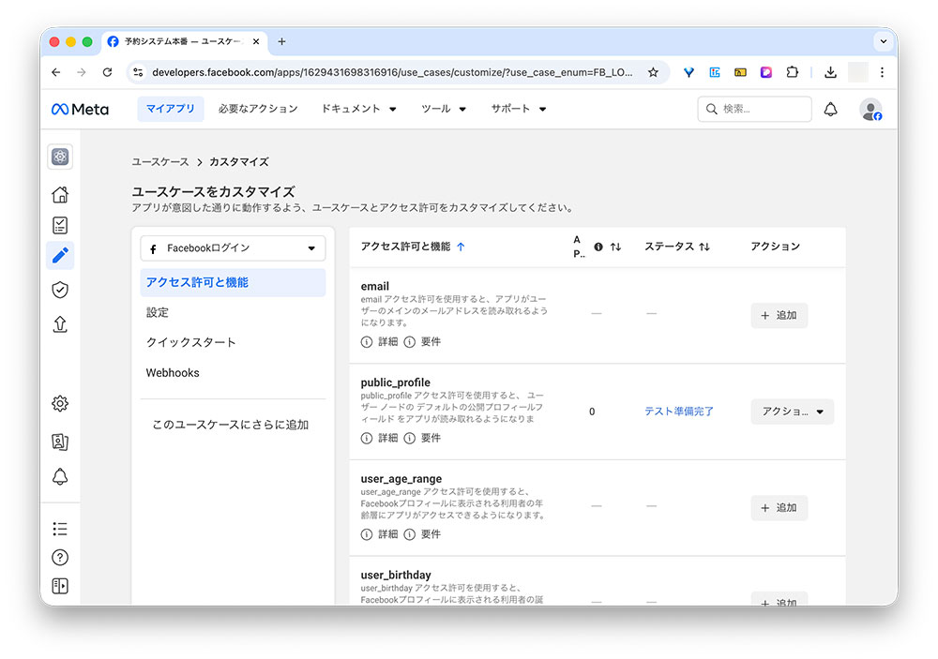This screenshot has height=659, width=938.
Task: Click inside the 検索 search field
Action: coord(754,109)
